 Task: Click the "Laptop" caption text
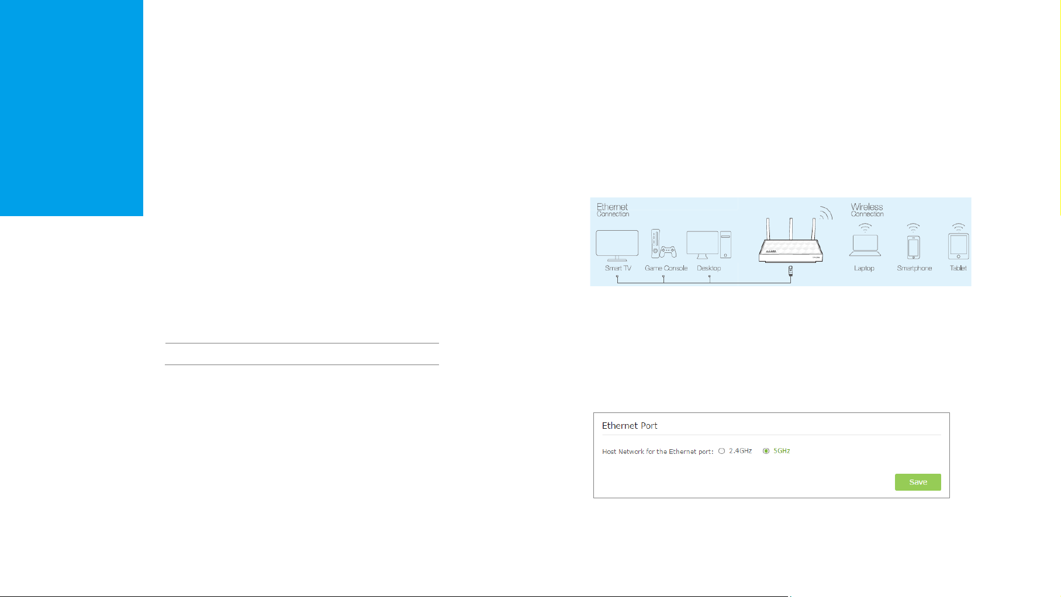click(x=864, y=268)
